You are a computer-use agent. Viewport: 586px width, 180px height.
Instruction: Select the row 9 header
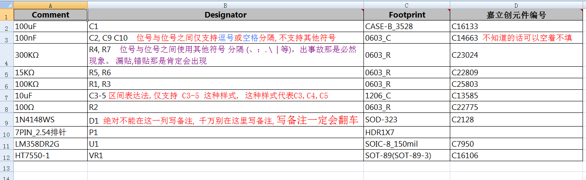point(6,120)
